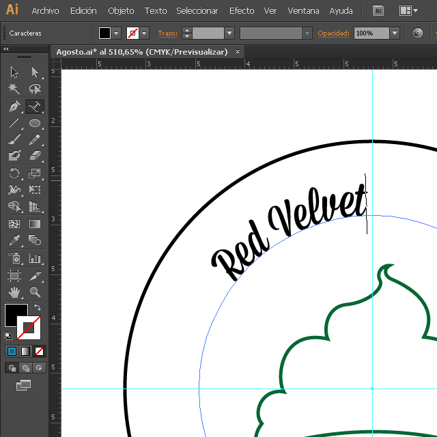This screenshot has width=437, height=437.
Task: Close the Agosto.ai document tab
Action: pyautogui.click(x=238, y=52)
